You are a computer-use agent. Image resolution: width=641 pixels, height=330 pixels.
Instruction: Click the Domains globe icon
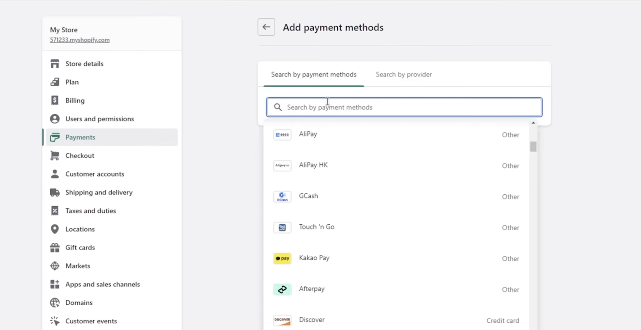(55, 303)
